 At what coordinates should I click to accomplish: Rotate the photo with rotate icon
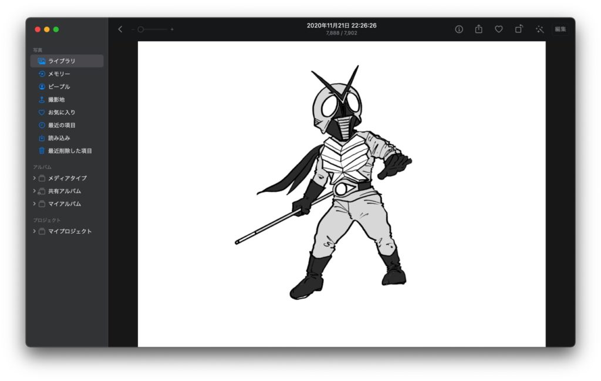pos(519,29)
